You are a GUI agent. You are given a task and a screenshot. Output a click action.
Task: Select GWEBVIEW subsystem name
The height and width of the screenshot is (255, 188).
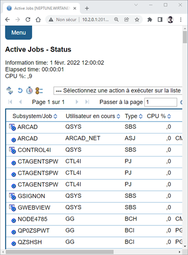[34, 207]
